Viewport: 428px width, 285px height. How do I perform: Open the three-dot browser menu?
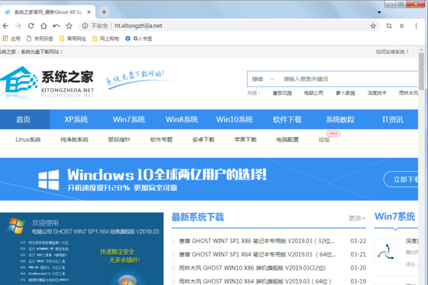click(x=416, y=26)
